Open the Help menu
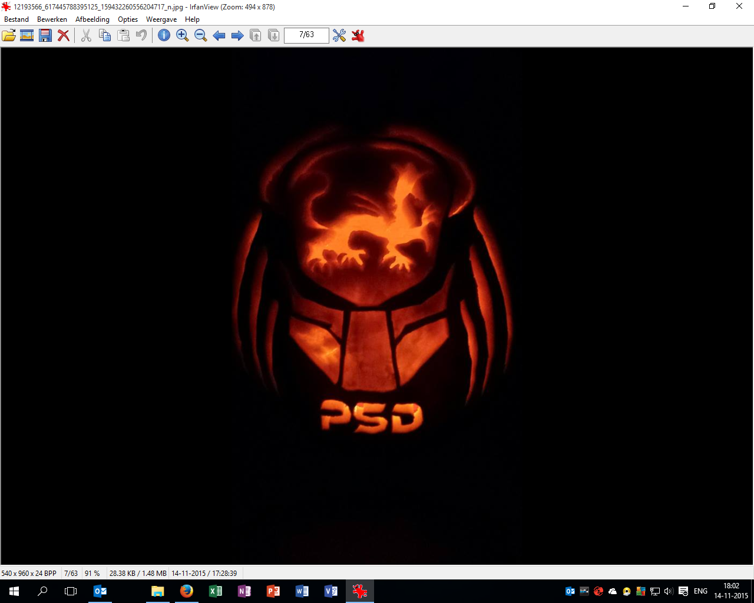Screen dimensions: 754x603 click(x=192, y=19)
